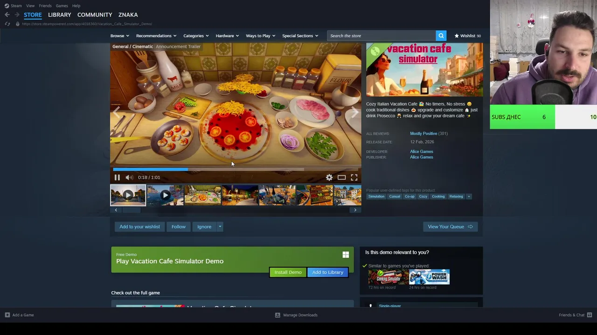Viewport: 597px width, 335px height.
Task: Click the plus icon beside Add a Game
Action: coord(7,315)
